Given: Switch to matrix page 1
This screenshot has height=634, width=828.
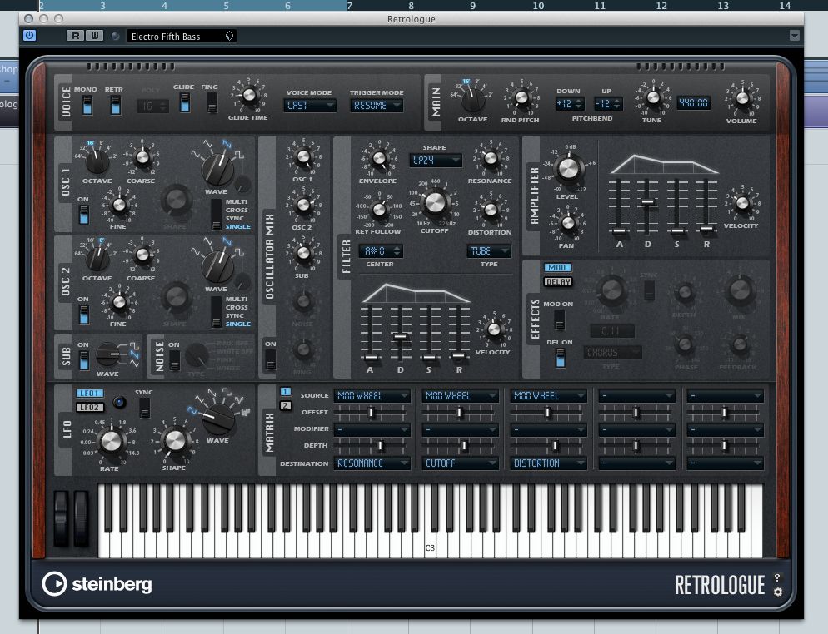Looking at the screenshot, I should click(x=285, y=391).
